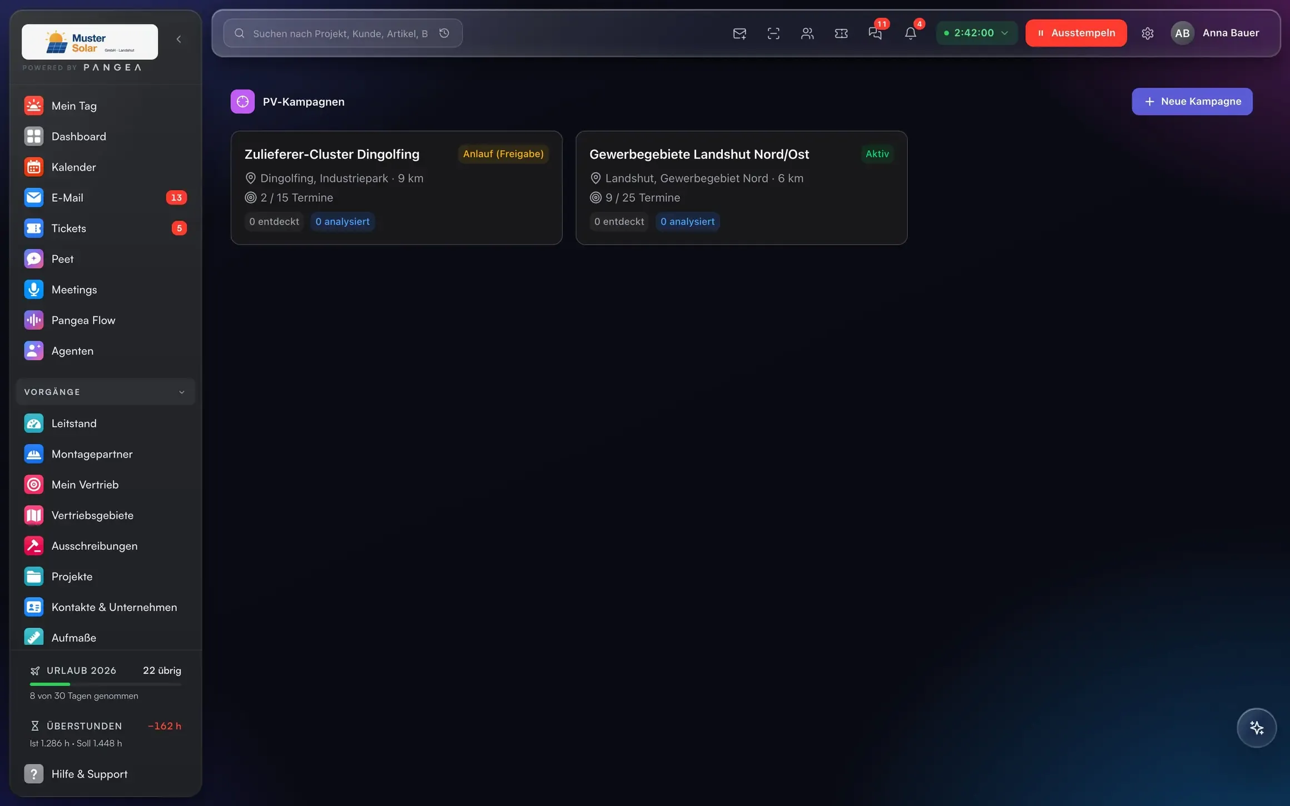Click the Anlauf (Freigabe) status badge

tap(503, 154)
